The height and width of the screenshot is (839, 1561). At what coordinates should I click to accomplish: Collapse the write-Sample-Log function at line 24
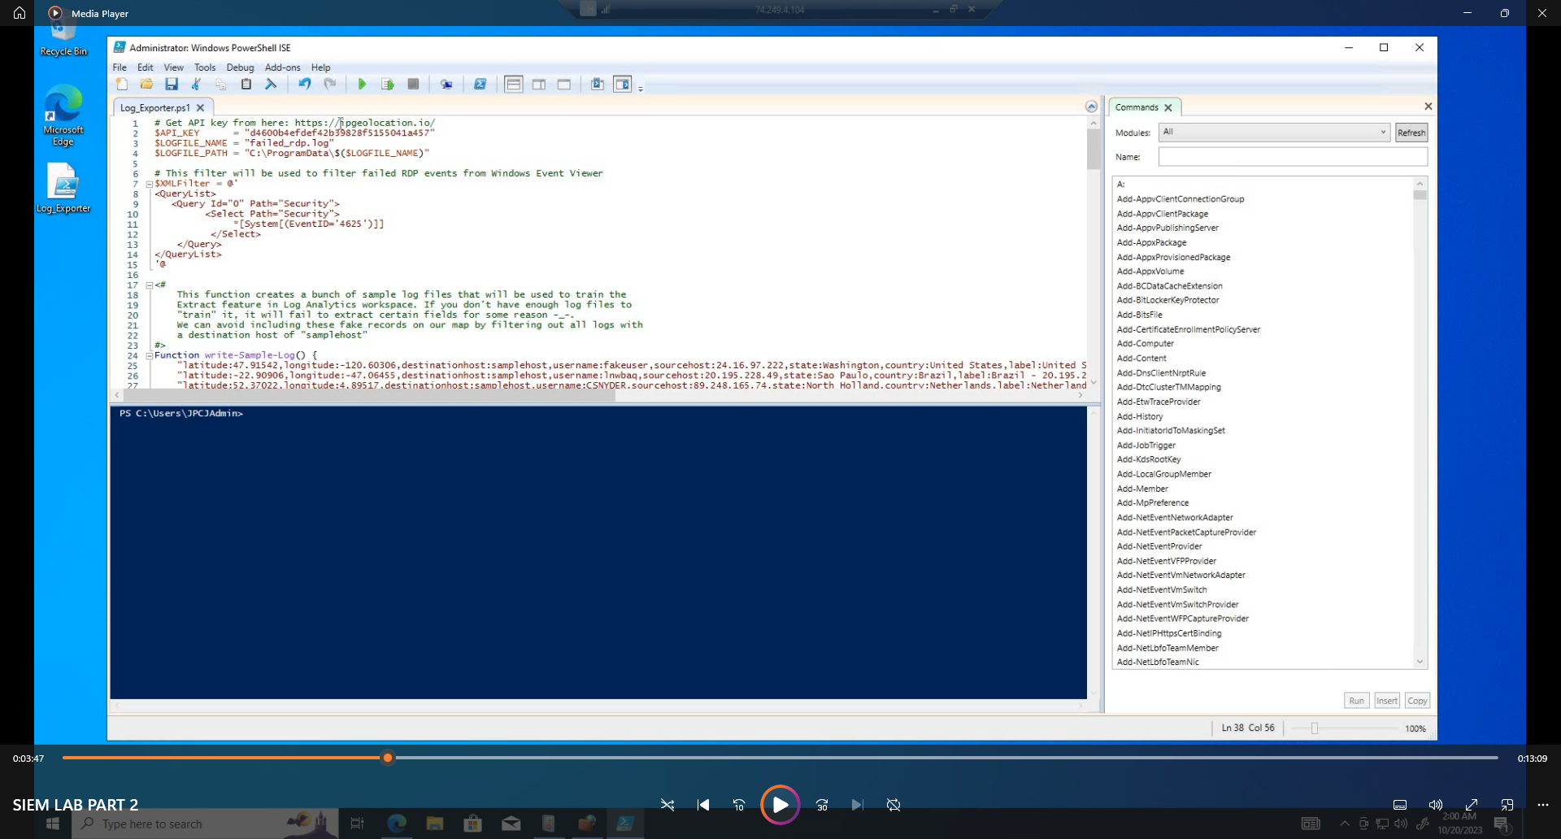pos(150,356)
